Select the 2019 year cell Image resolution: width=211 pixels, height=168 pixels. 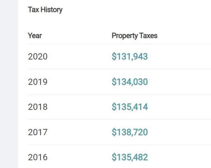[38, 82]
